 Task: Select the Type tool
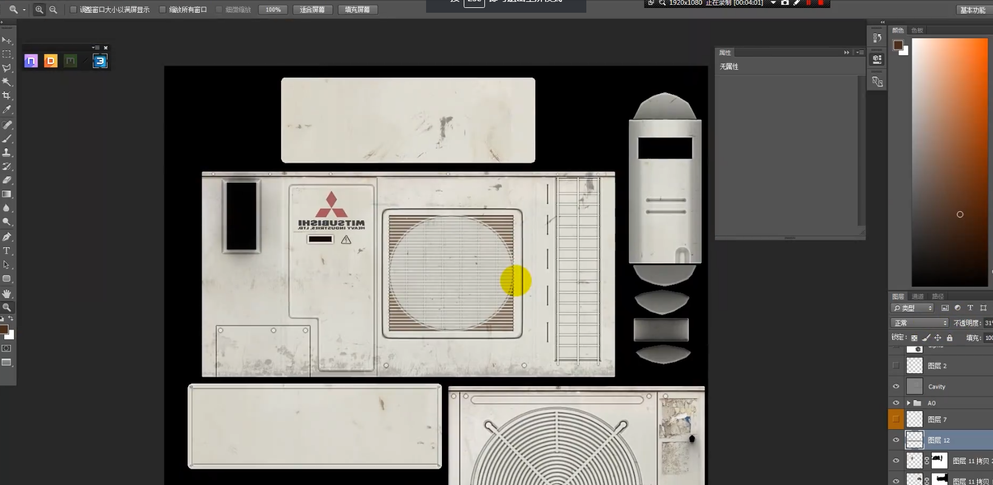[x=7, y=251]
